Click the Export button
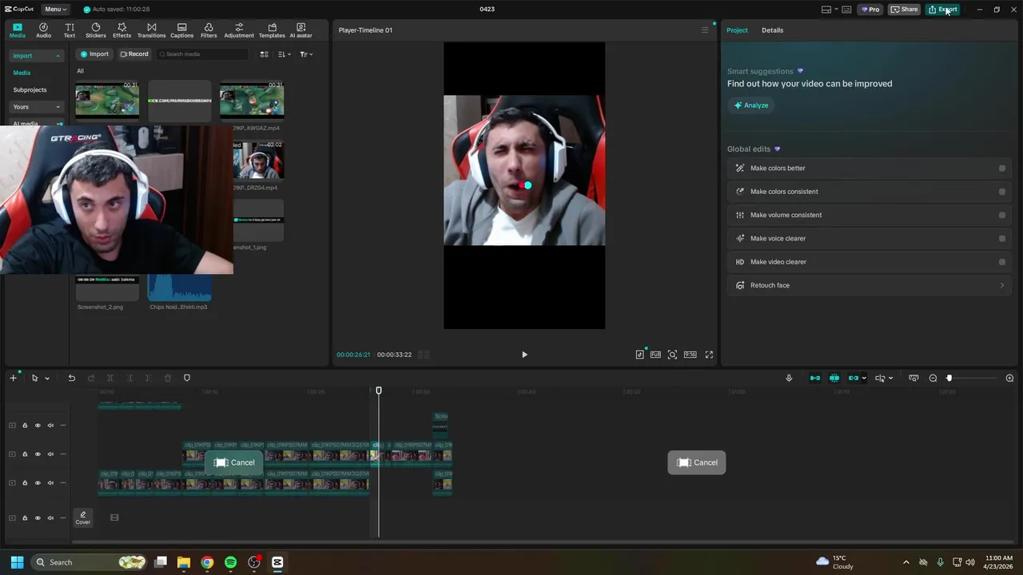1023x575 pixels. [x=942, y=10]
